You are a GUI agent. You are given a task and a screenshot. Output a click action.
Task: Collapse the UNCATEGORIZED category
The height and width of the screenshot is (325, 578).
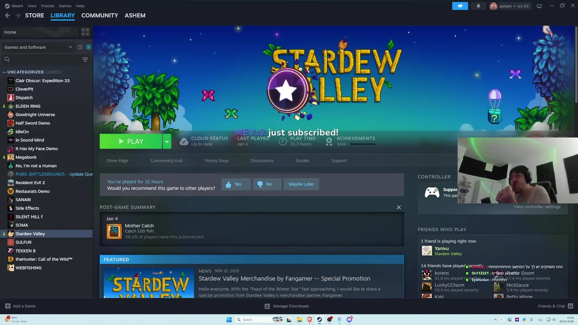point(4,72)
